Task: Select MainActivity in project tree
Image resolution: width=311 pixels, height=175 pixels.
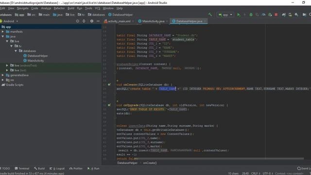Action: [x=34, y=61]
